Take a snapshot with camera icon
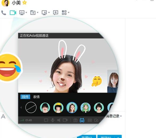Image resolution: width=156 pixels, height=138 pixels. (x=75, y=120)
